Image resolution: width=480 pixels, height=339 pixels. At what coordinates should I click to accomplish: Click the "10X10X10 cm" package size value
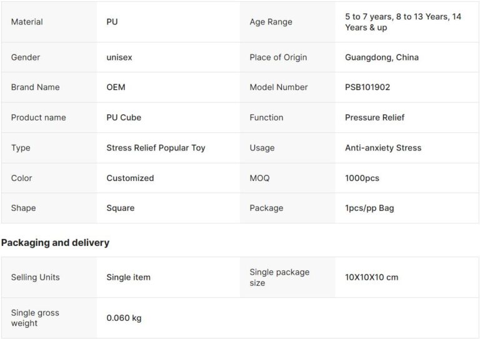371,277
